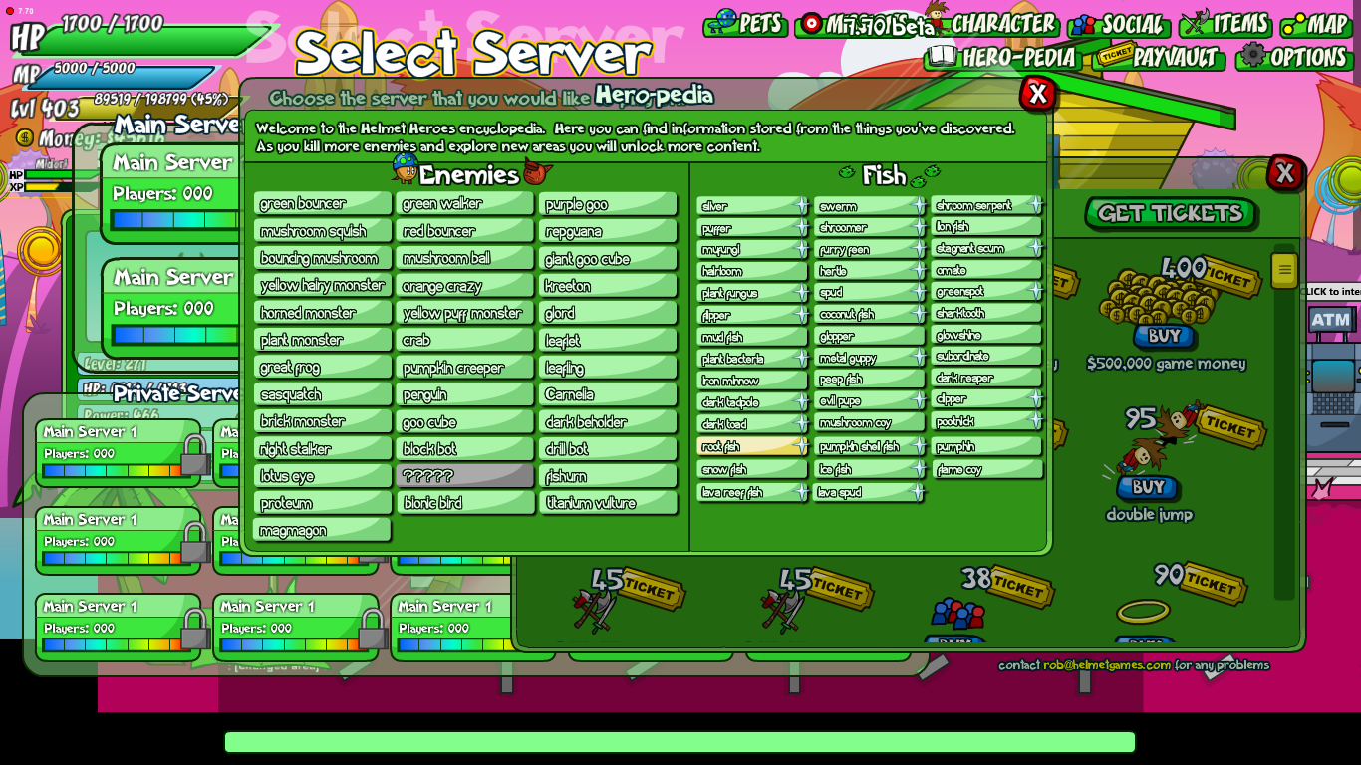Select the iron minnow fish entry
The width and height of the screenshot is (1361, 765).
(752, 381)
